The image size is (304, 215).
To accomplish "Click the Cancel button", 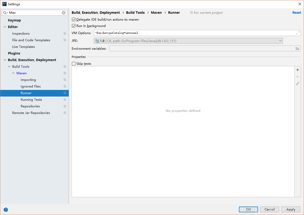I will click(x=269, y=209).
